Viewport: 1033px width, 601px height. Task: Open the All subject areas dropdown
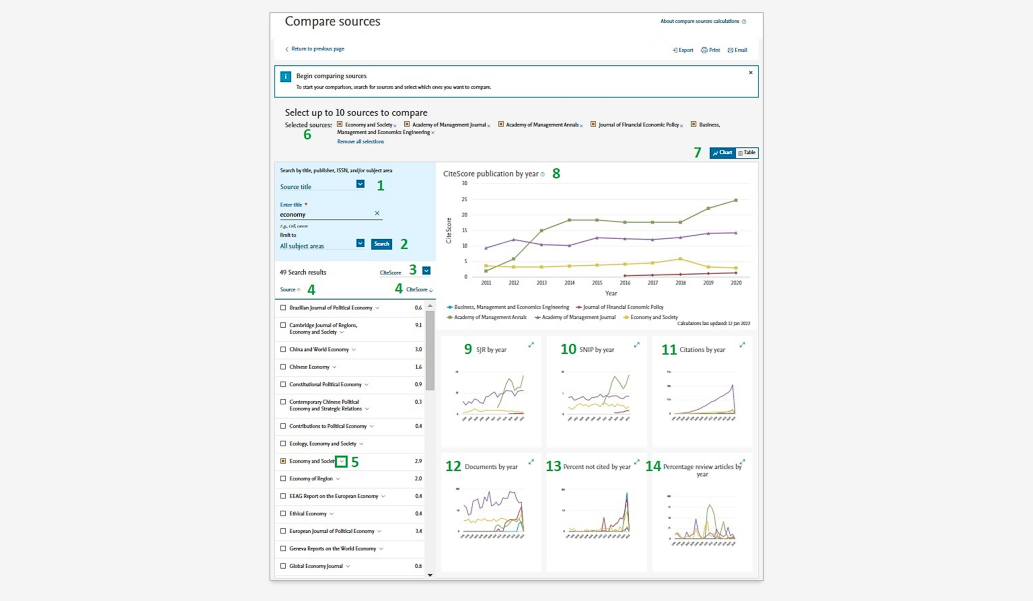point(360,243)
